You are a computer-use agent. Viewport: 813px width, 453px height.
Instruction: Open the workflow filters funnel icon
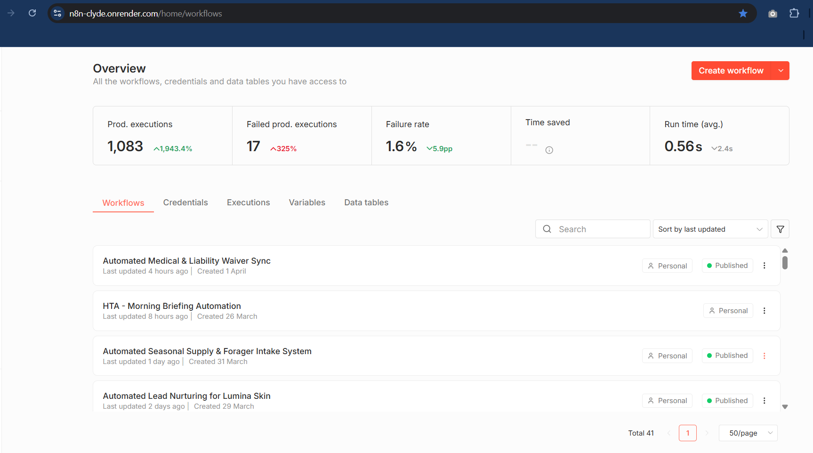pos(780,229)
